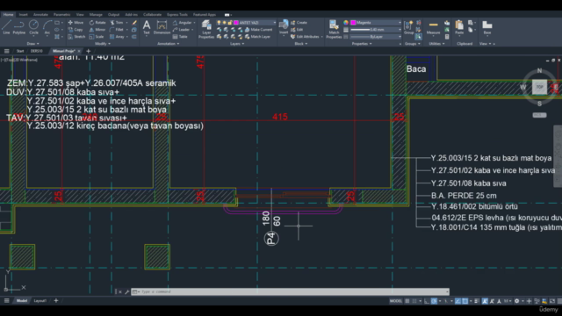Toggle snap mode in status bar
The image size is (562, 316).
[x=414, y=301]
